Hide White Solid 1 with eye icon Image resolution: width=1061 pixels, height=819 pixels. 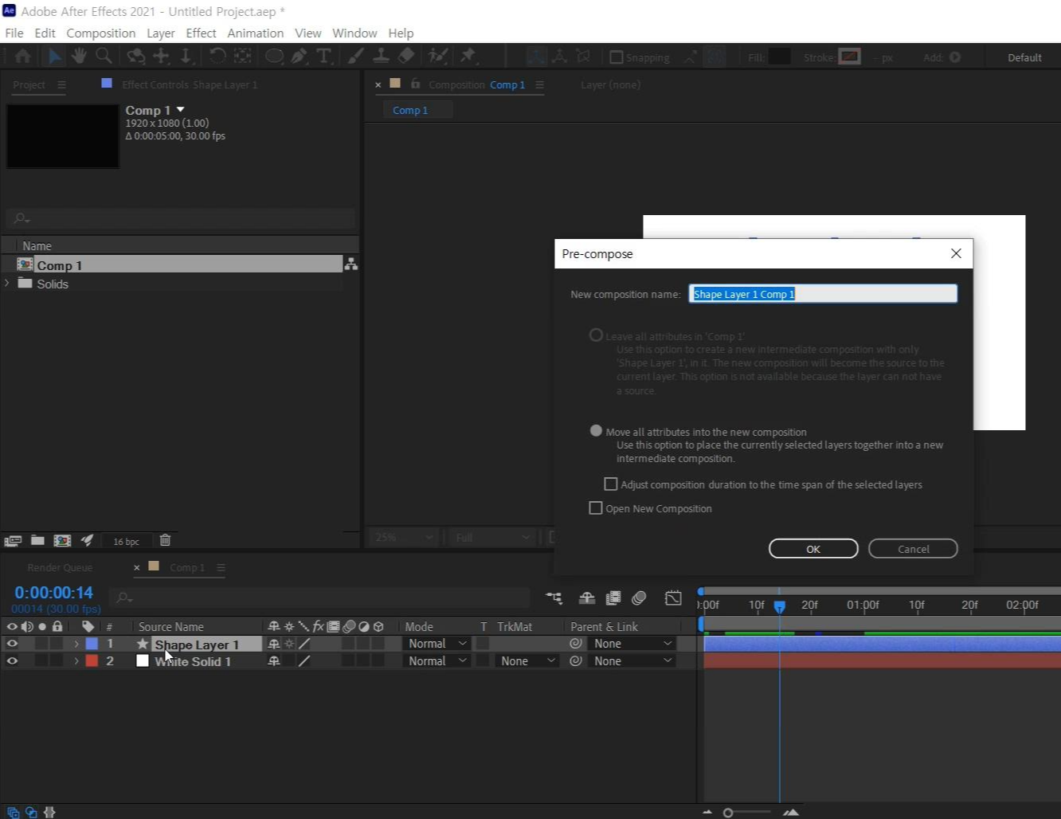click(12, 660)
